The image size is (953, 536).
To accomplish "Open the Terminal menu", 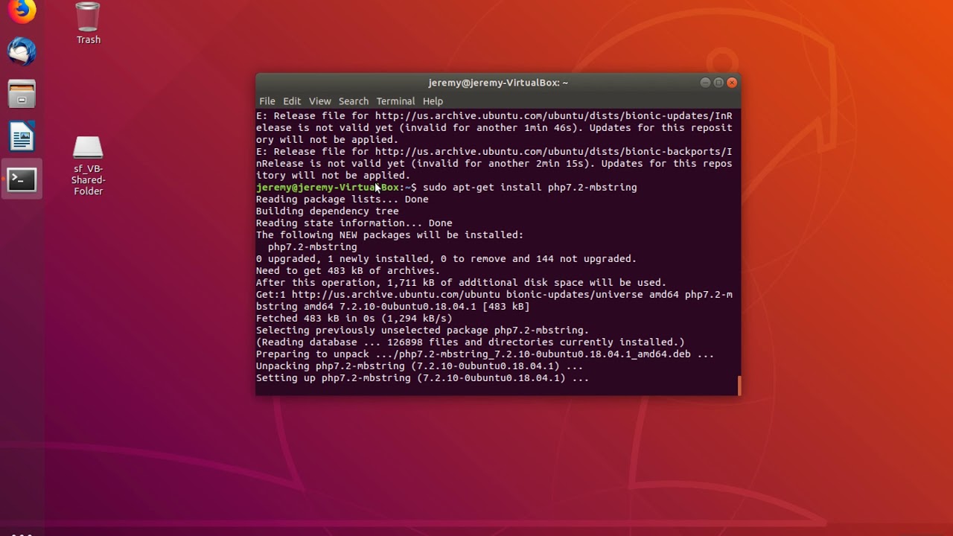I will pos(395,101).
